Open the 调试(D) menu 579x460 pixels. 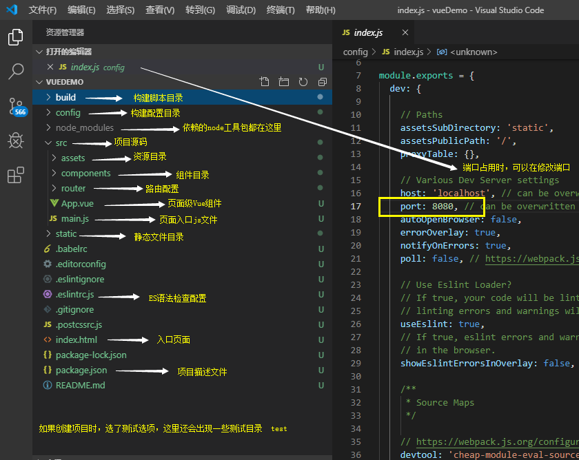click(241, 10)
